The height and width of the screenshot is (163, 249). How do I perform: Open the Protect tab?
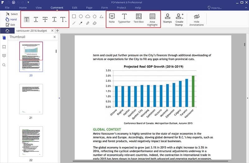[x=121, y=7]
